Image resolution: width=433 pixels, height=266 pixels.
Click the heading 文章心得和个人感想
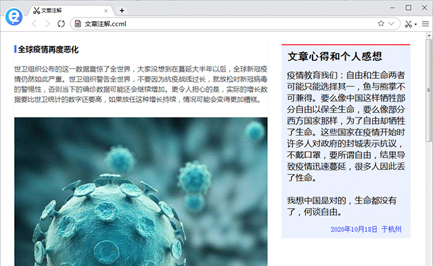pyautogui.click(x=335, y=57)
